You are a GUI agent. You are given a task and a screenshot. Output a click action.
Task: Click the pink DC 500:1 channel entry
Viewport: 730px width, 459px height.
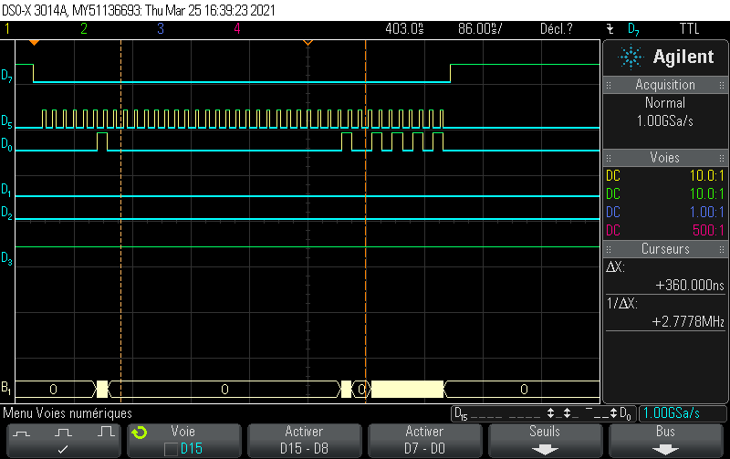click(665, 231)
